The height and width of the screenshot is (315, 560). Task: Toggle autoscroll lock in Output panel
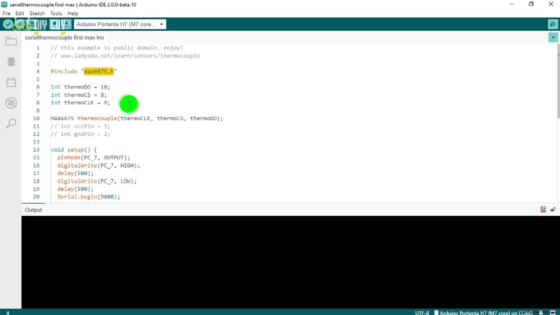coord(554,210)
